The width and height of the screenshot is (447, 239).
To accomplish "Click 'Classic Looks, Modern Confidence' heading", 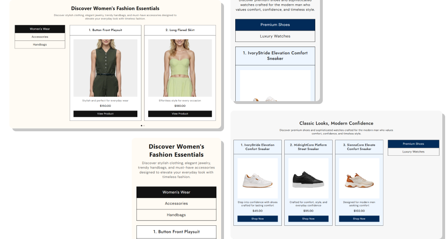I will point(336,123).
